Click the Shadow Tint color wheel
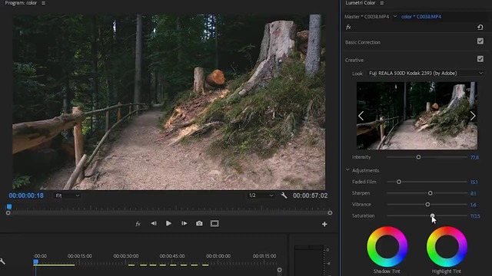Viewport: 492px width, 276px height. (387, 247)
